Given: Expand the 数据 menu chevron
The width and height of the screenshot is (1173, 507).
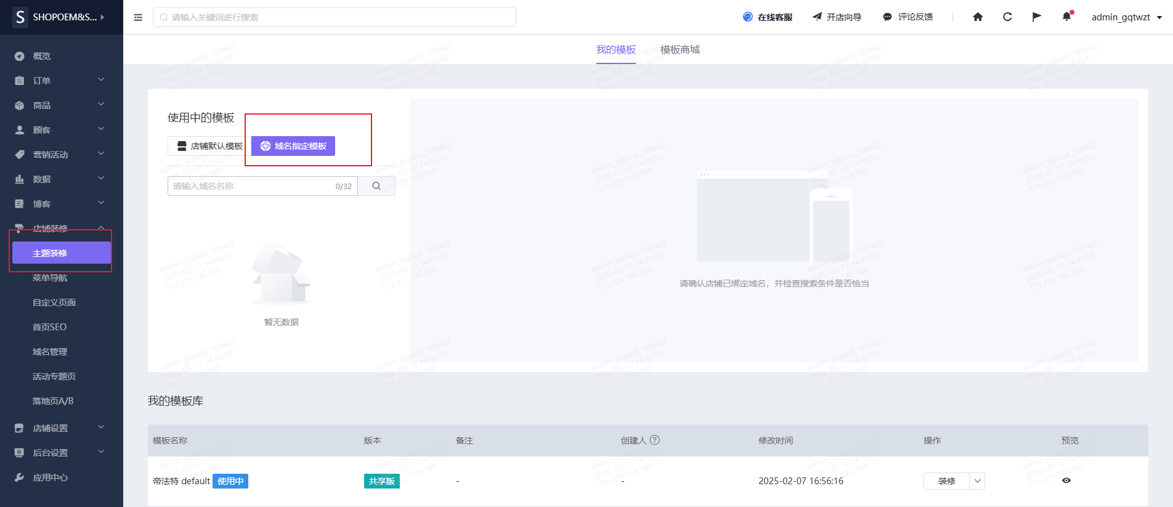Looking at the screenshot, I should coord(101,179).
